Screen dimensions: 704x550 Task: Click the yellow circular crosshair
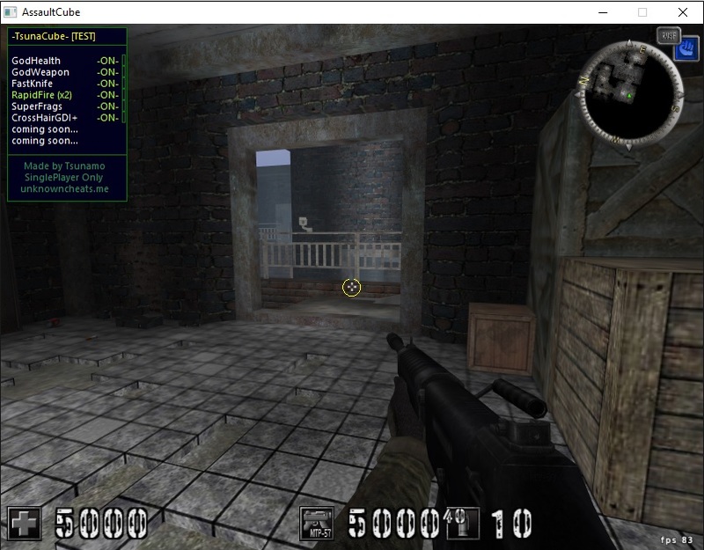(351, 288)
